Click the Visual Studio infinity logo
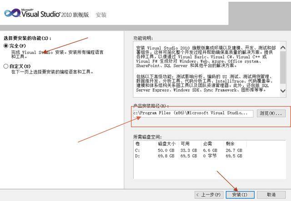The height and width of the screenshot is (201, 291). tap(12, 13)
